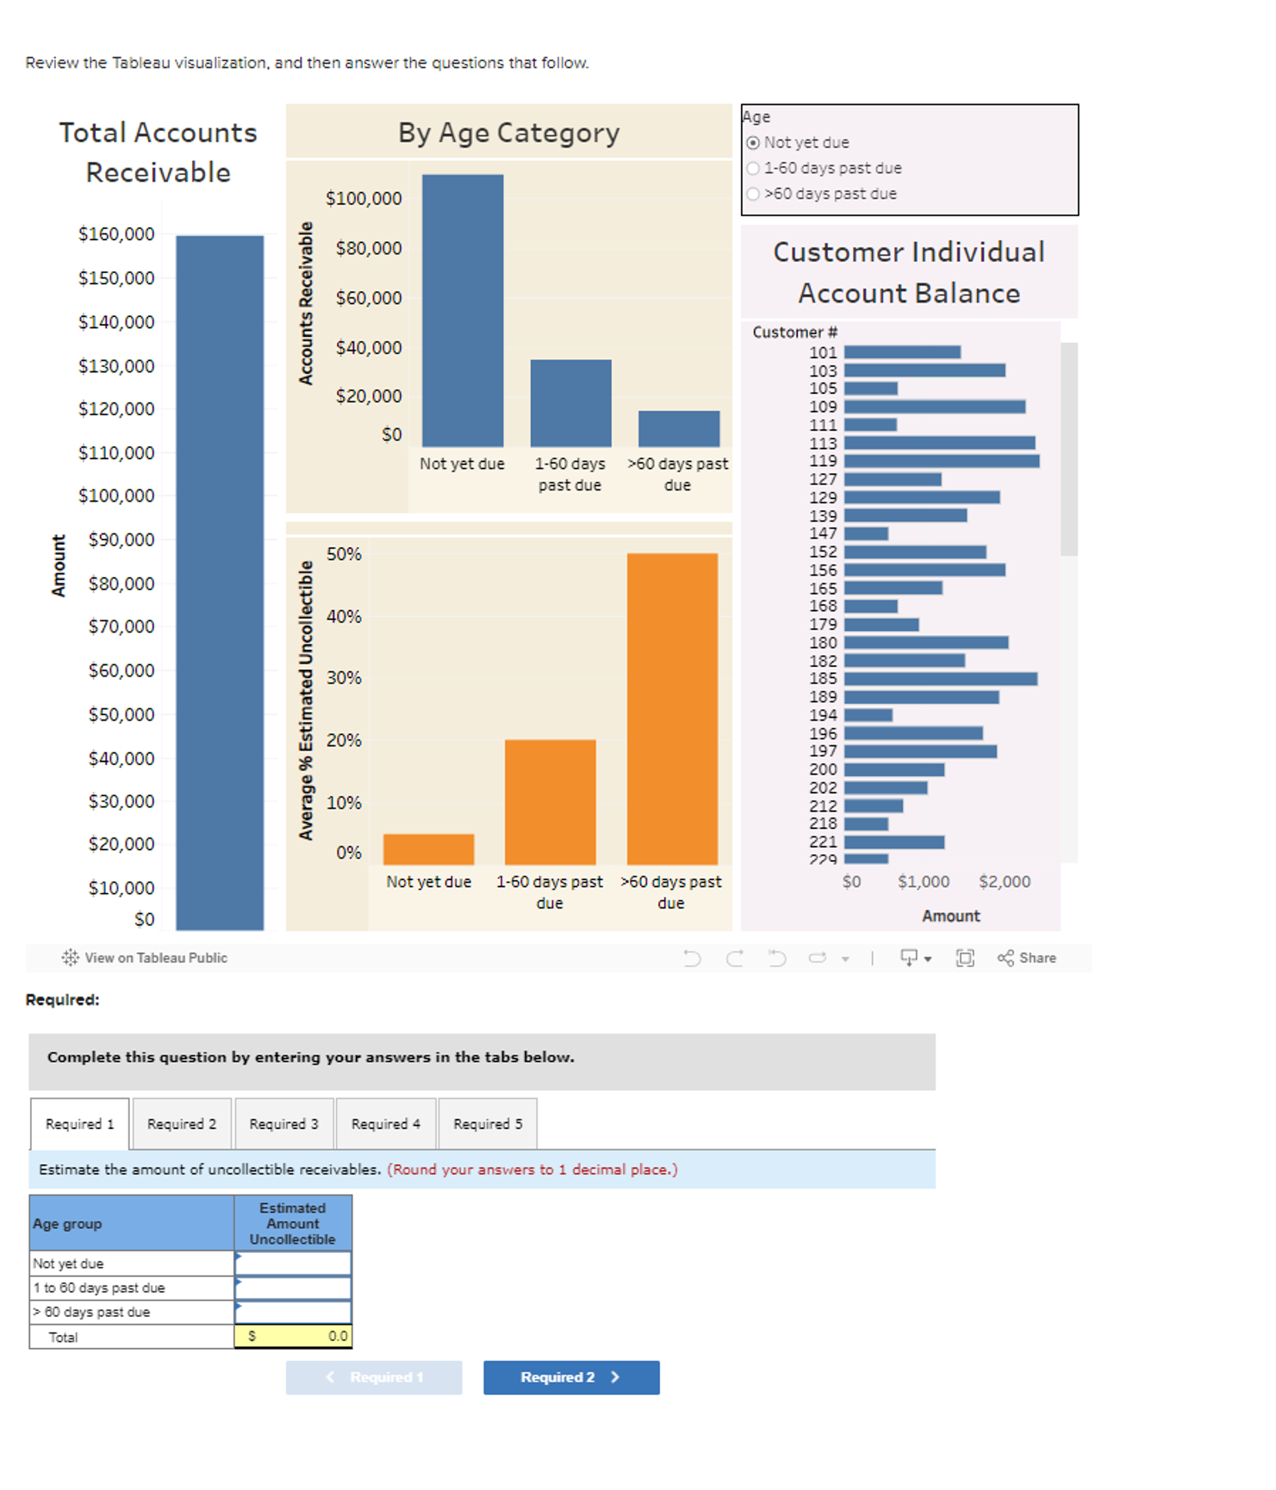The height and width of the screenshot is (1490, 1276).
Task: Click customer 109 balance bar
Action: point(935,407)
